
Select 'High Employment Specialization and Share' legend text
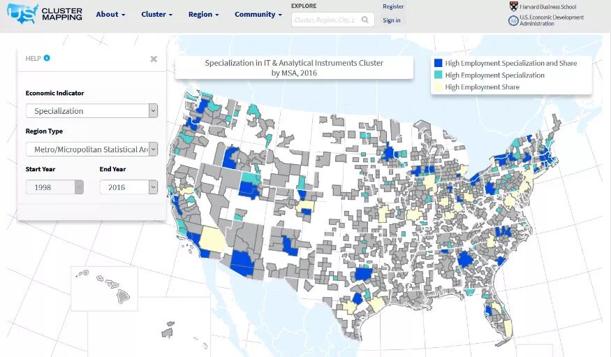point(511,63)
